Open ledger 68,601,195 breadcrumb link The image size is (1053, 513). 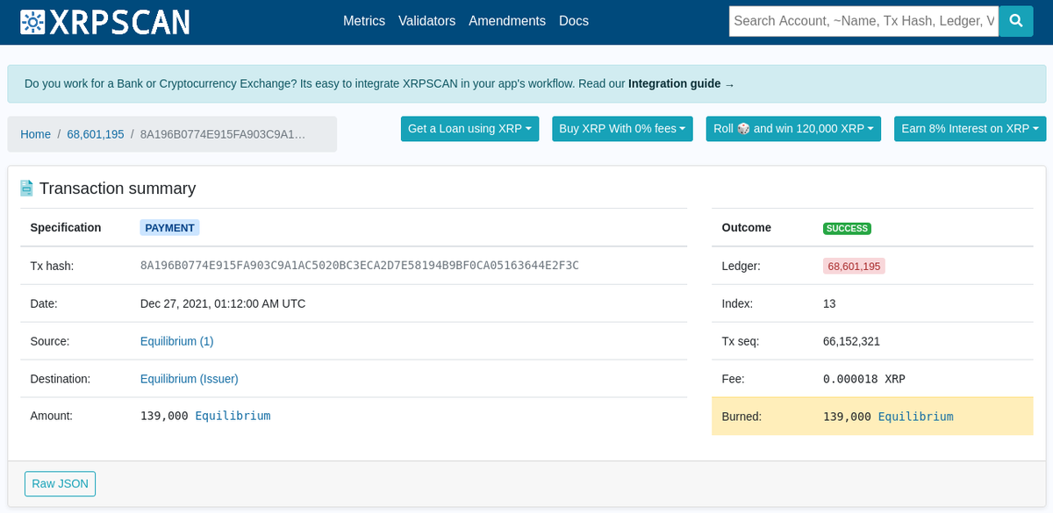click(96, 134)
